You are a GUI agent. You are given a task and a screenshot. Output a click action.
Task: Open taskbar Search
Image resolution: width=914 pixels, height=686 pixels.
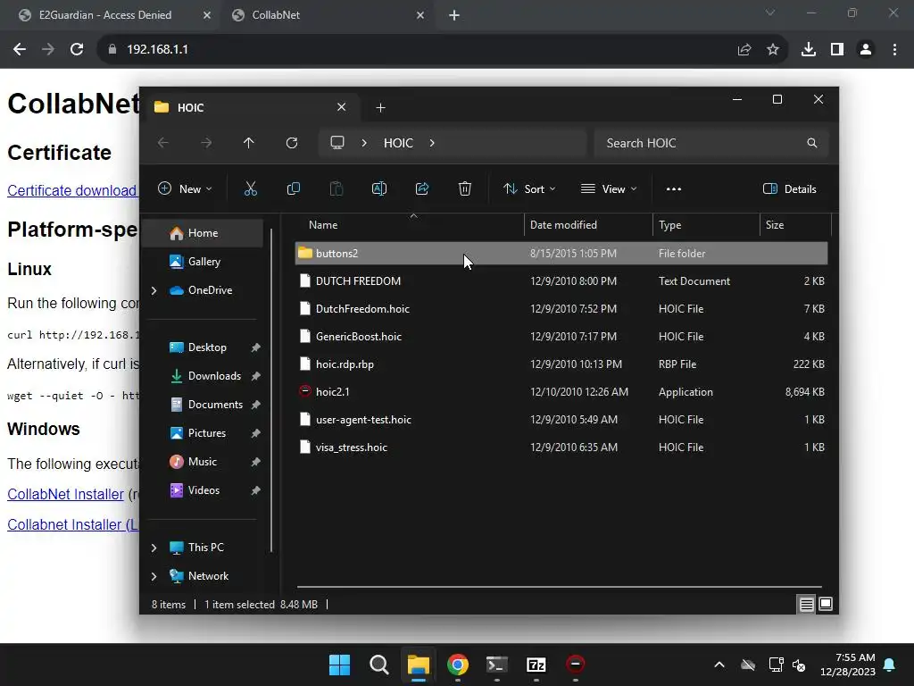click(x=378, y=665)
